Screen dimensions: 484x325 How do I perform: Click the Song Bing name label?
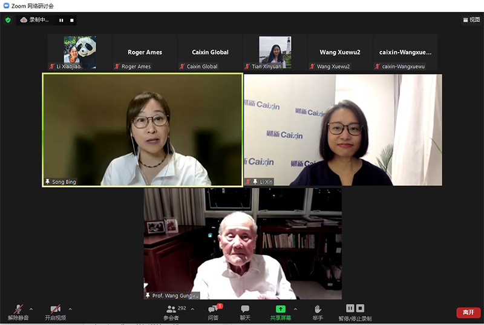point(64,182)
